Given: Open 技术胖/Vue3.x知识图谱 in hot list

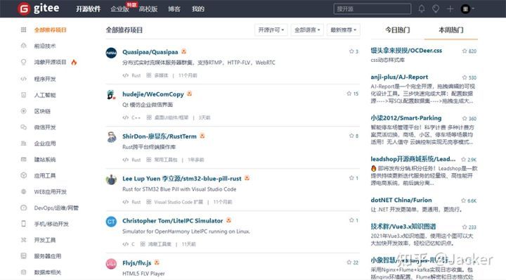Looking at the screenshot, I should [403, 227].
